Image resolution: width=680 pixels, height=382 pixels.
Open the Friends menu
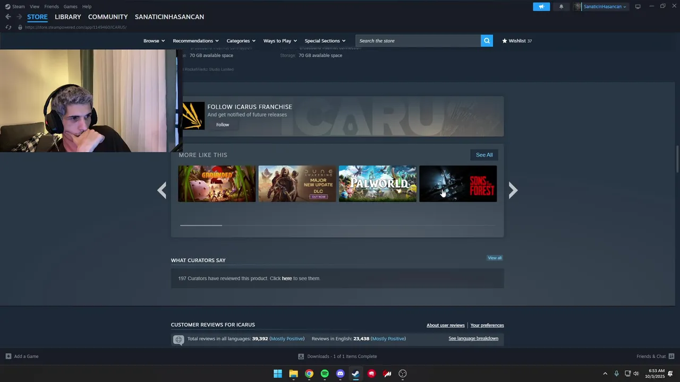point(52,6)
